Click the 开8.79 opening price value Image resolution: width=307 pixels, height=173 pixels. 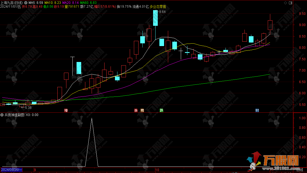click(27, 7)
